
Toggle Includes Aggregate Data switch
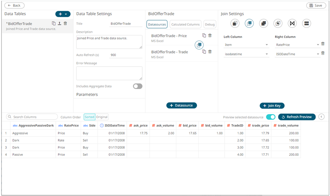(x=137, y=86)
